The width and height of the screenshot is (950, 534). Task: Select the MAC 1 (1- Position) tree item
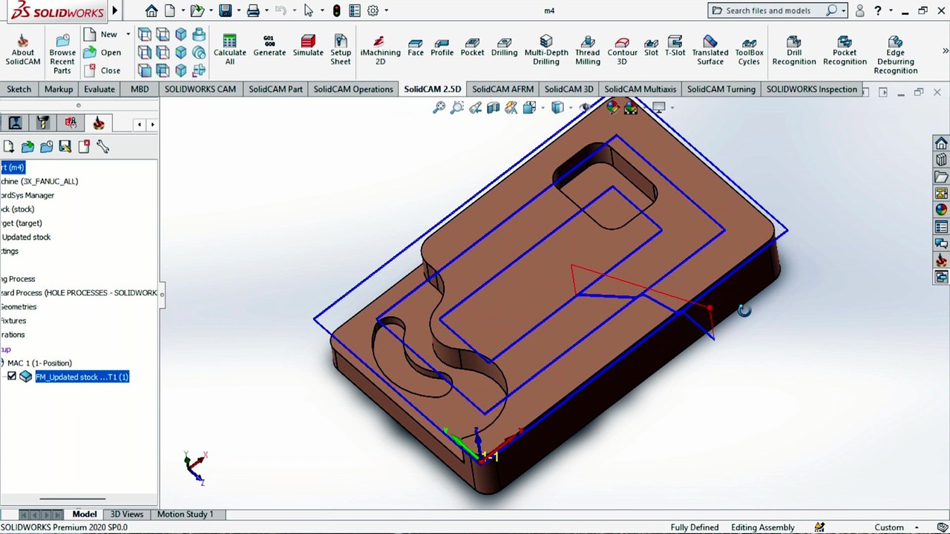[39, 363]
